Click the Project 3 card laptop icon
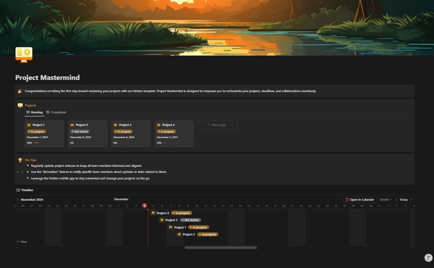 (115, 125)
